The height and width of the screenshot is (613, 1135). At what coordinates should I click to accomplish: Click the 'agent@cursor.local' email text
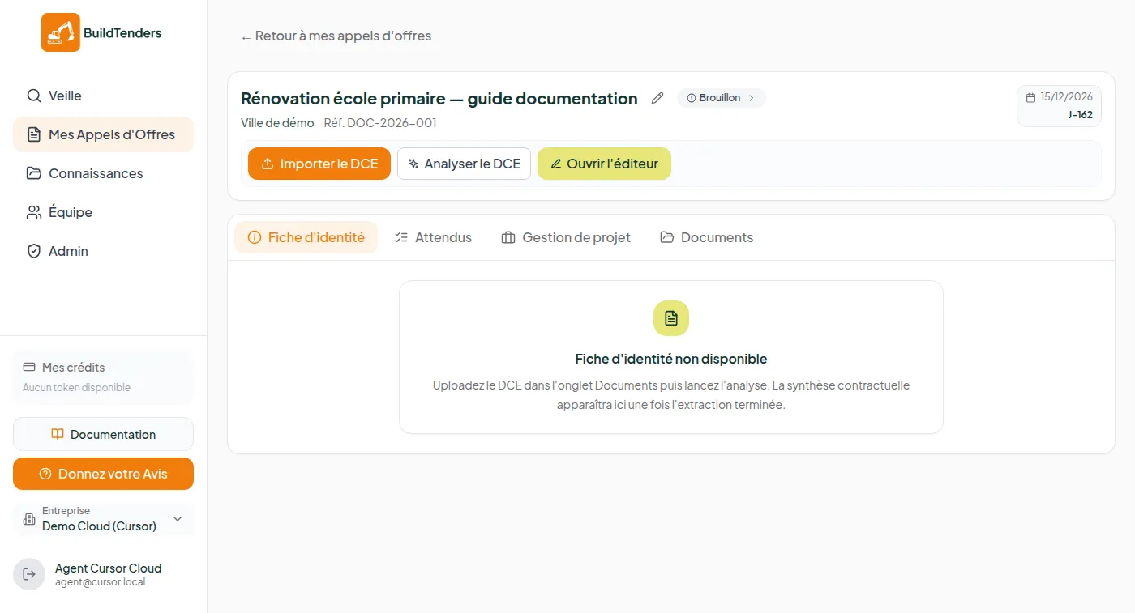[101, 582]
